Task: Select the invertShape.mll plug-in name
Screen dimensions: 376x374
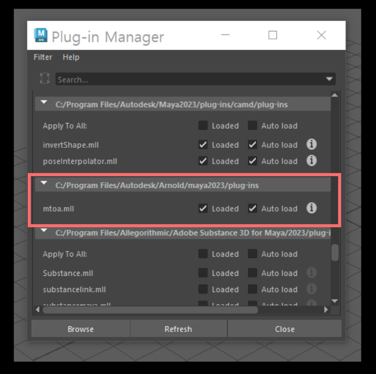Action: click(x=71, y=145)
